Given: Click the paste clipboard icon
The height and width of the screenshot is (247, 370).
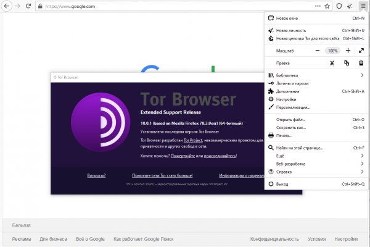Looking at the screenshot, I should [x=361, y=63].
